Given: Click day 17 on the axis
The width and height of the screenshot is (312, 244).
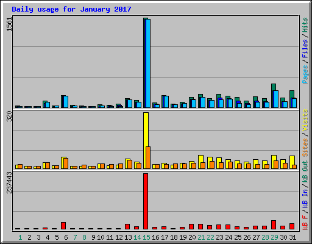Looking at the screenshot, I should [x=165, y=237].
